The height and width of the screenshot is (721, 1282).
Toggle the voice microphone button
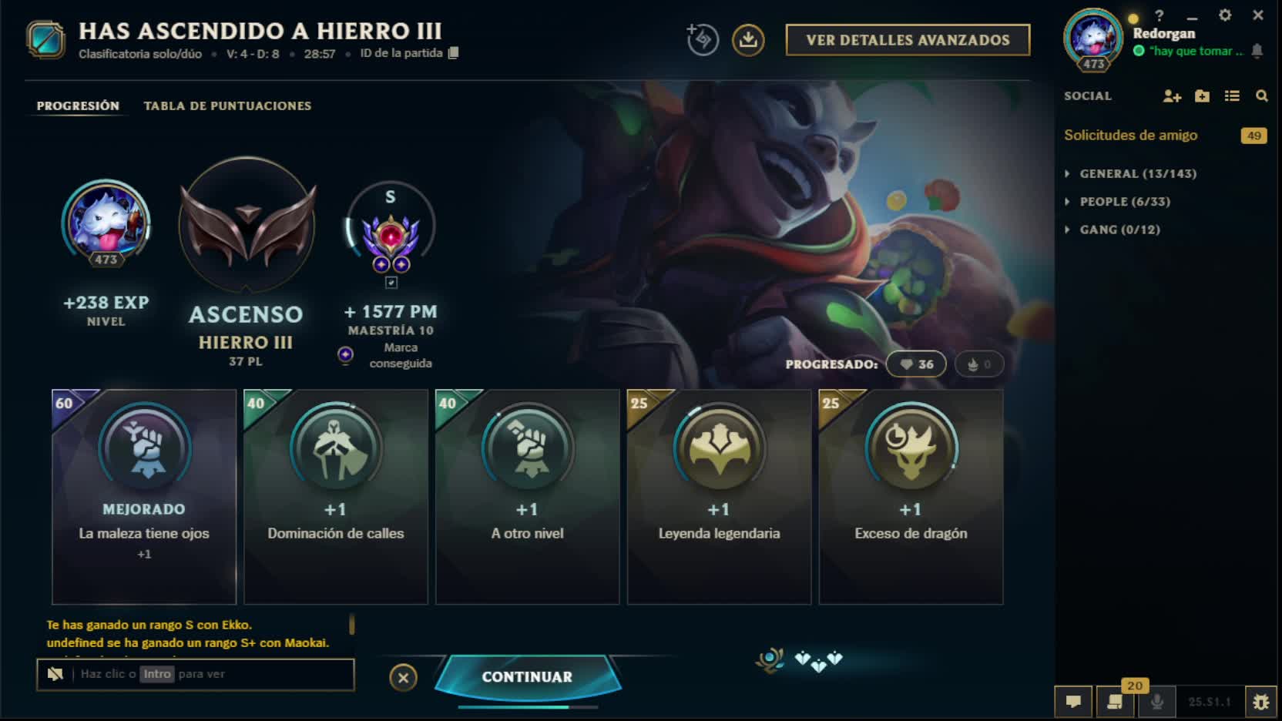tap(1156, 701)
